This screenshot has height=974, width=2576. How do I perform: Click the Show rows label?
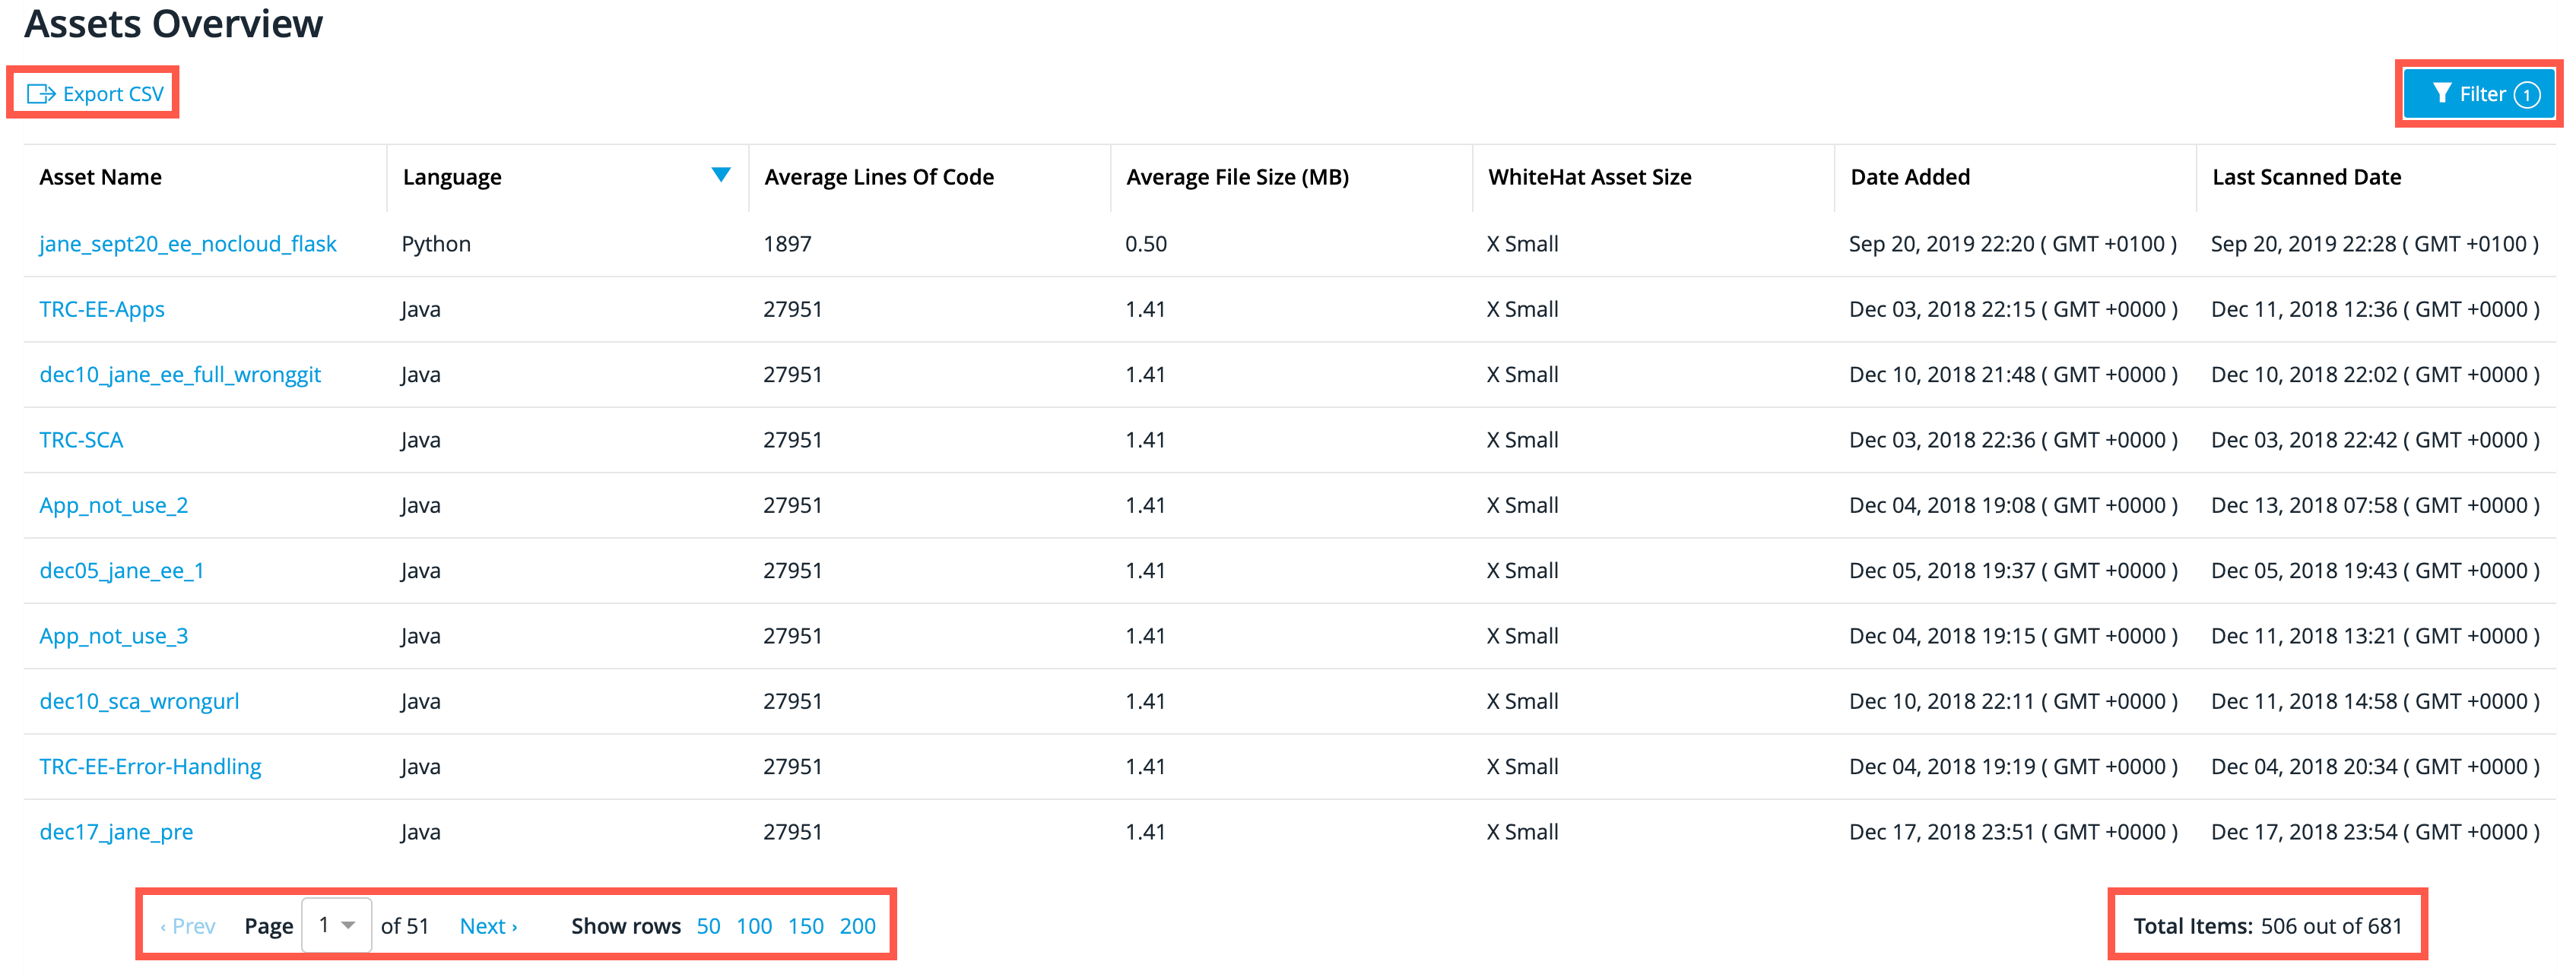click(626, 926)
